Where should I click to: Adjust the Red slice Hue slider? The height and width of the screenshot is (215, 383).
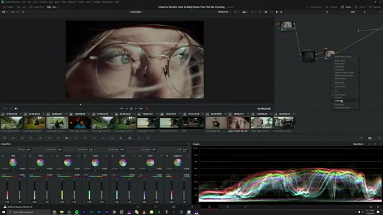[x=13, y=176]
